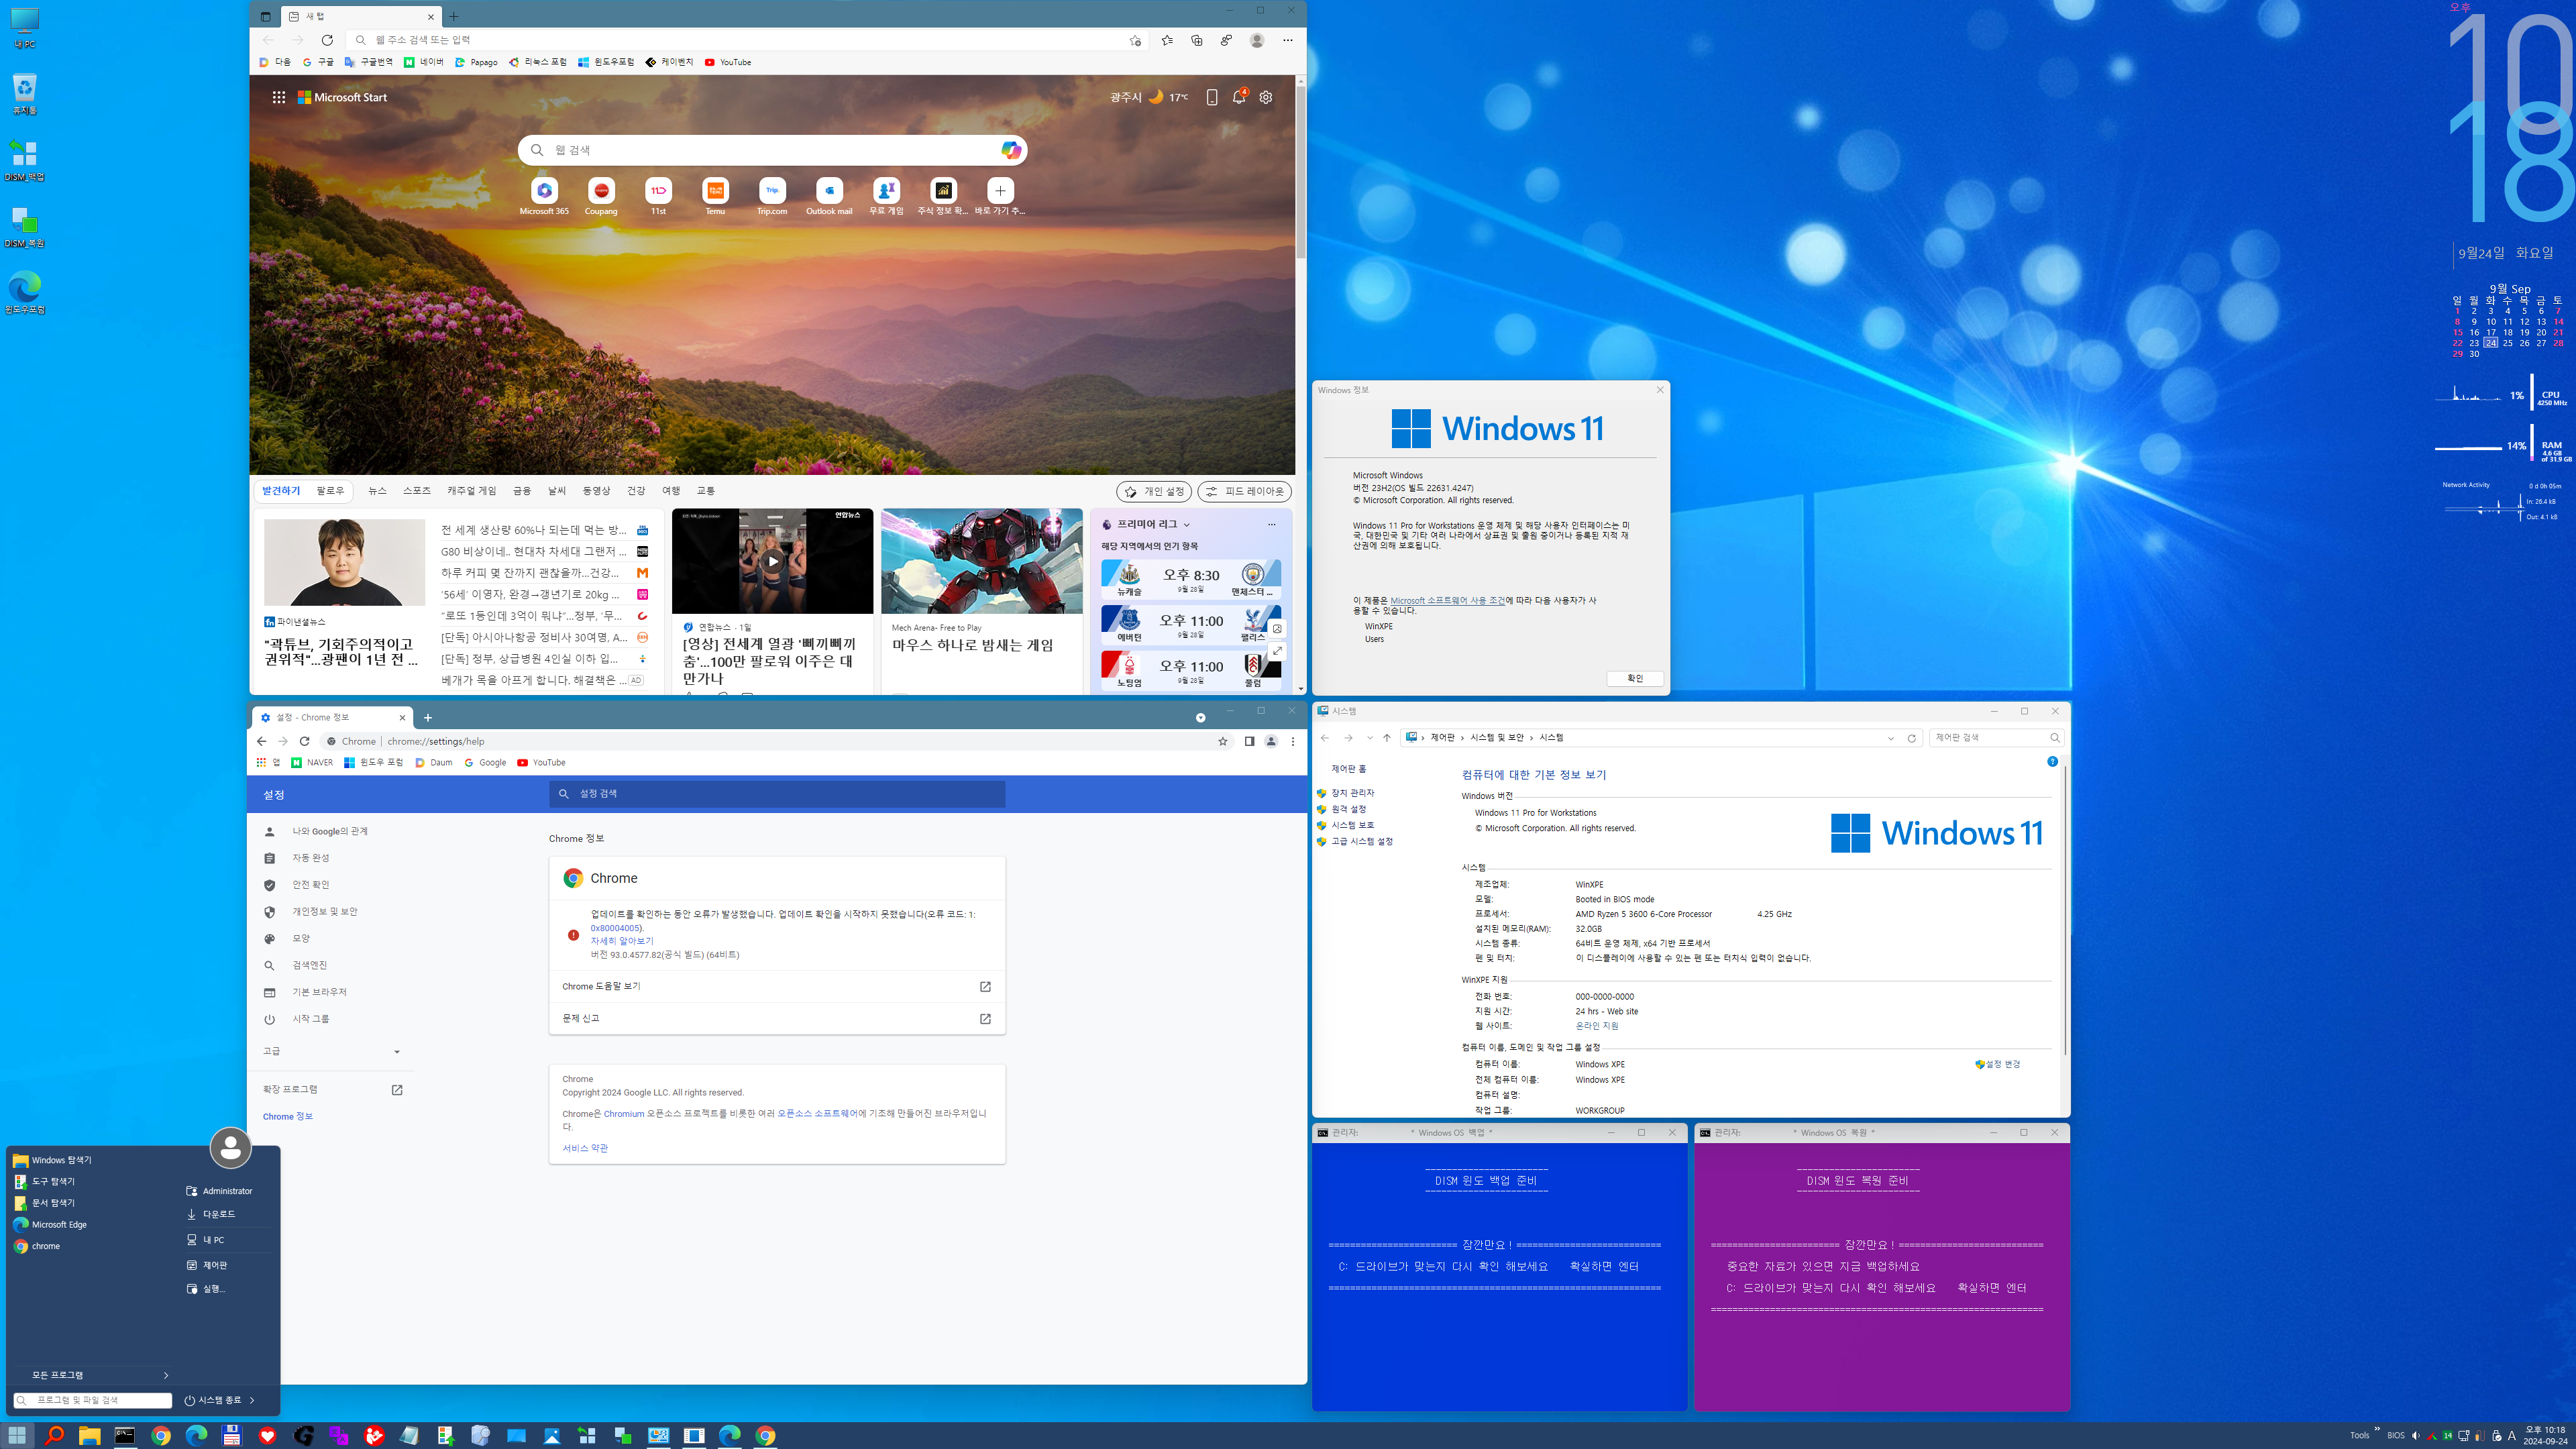The width and height of the screenshot is (2576, 1449).
Task: Open 제어판 from start menu
Action: tap(215, 1265)
